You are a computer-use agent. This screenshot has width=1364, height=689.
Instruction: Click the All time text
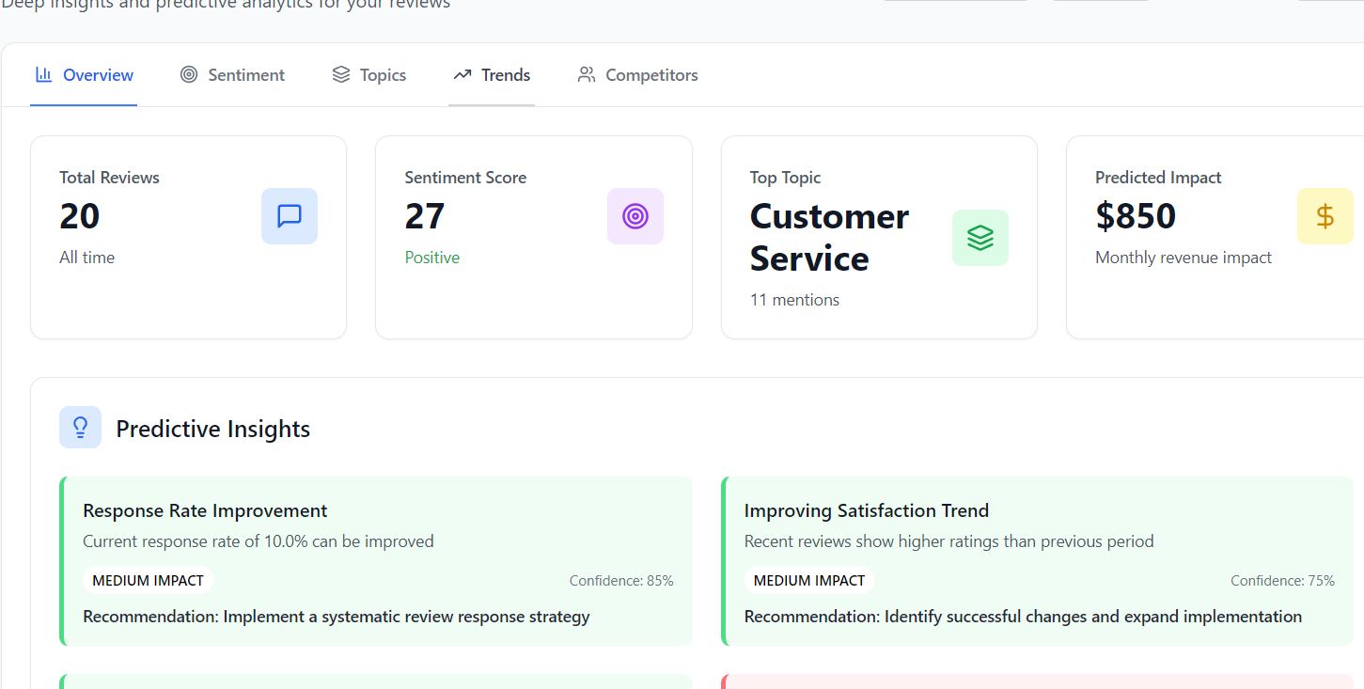pos(86,258)
